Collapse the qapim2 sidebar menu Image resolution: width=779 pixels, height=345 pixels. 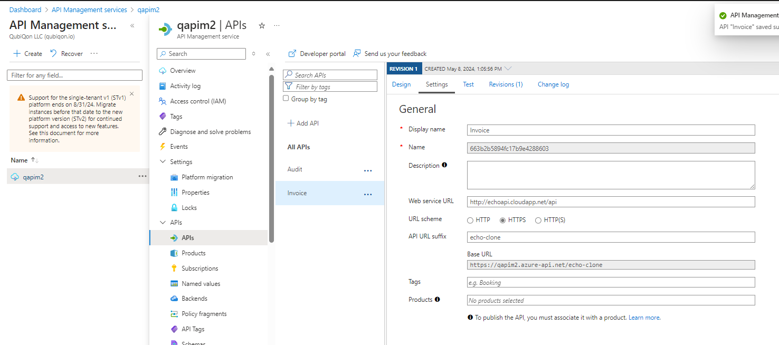(268, 54)
